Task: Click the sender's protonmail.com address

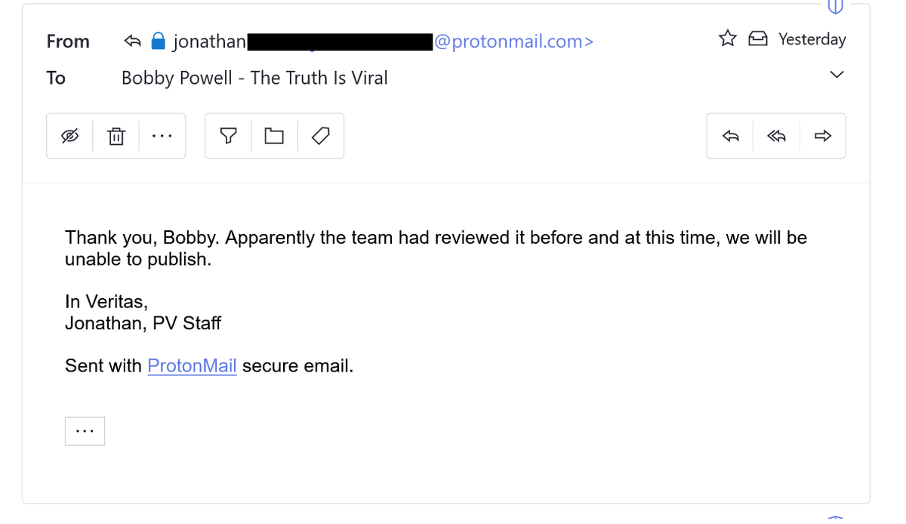Action: tap(514, 42)
